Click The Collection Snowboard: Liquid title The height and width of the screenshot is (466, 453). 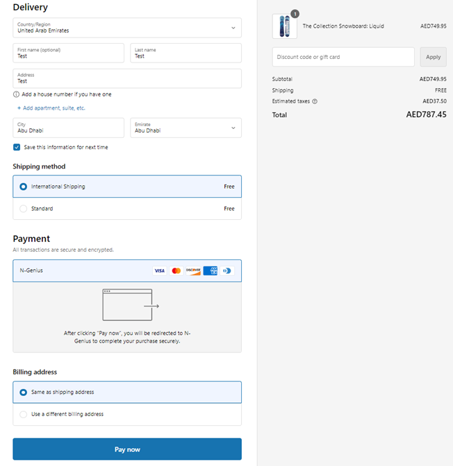[x=343, y=26]
